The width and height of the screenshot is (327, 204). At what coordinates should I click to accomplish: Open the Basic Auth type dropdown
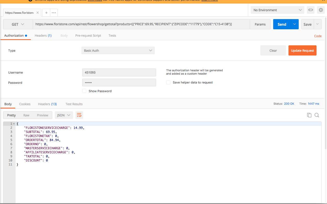[x=118, y=50]
